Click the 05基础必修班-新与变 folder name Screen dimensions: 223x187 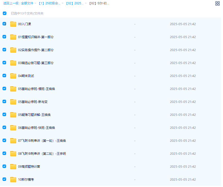coord(33,102)
